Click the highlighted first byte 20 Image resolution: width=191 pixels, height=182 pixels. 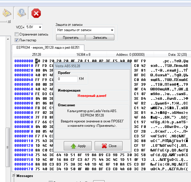(x=38, y=61)
